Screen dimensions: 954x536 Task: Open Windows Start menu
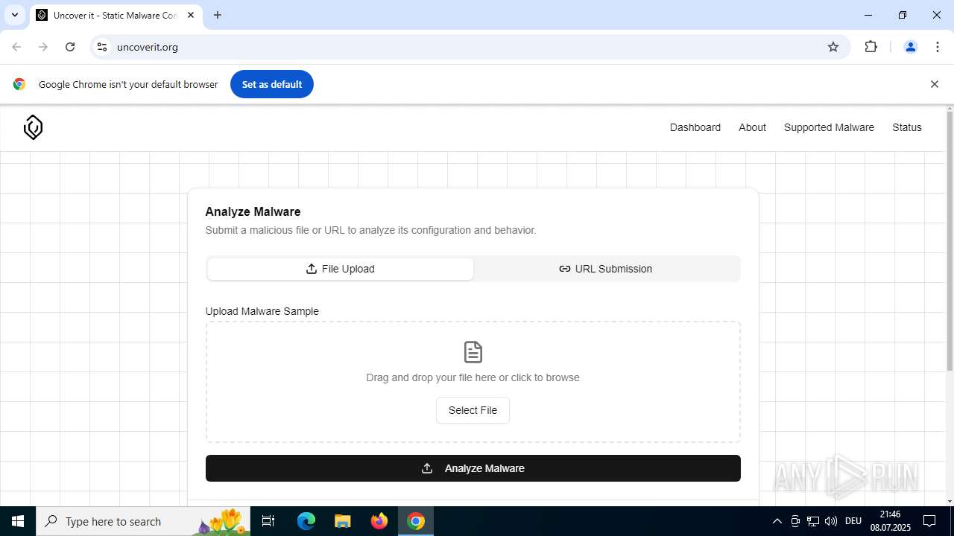tap(18, 521)
